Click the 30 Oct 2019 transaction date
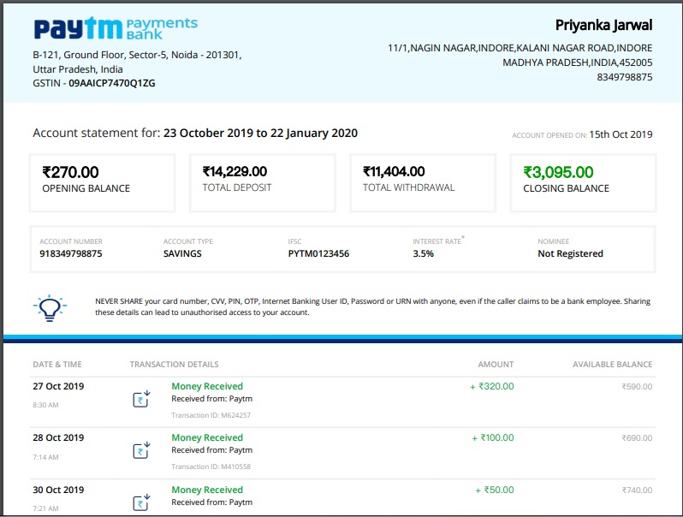 click(58, 490)
